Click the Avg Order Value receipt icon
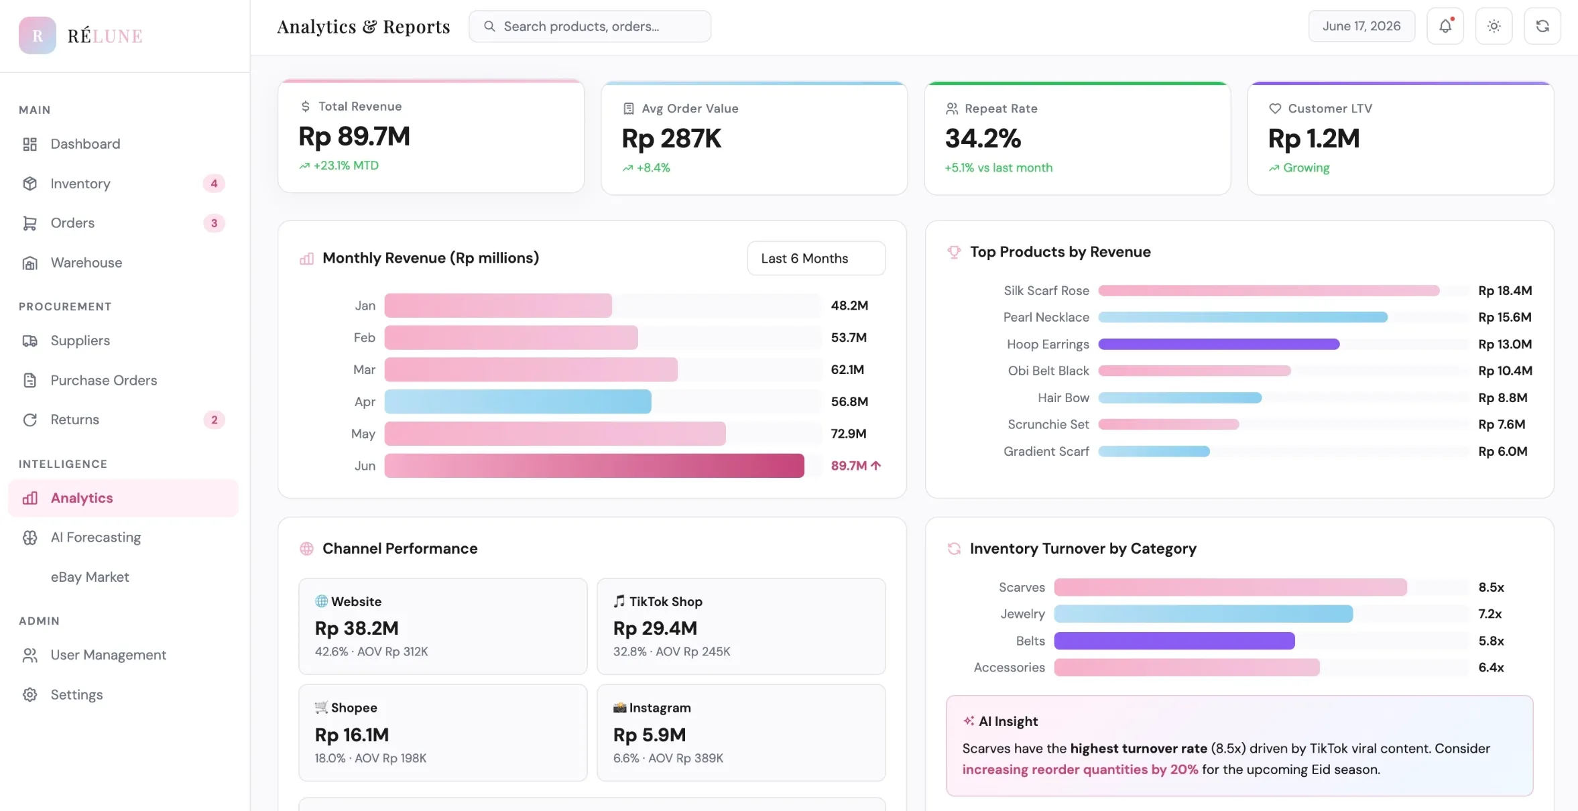The image size is (1578, 811). 629,109
